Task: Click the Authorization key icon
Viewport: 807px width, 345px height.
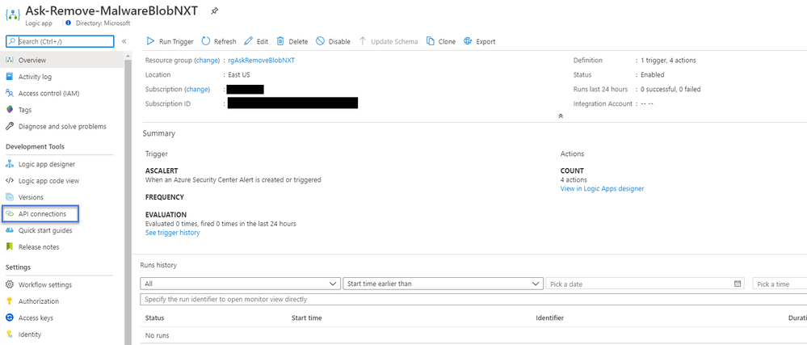Action: point(9,301)
